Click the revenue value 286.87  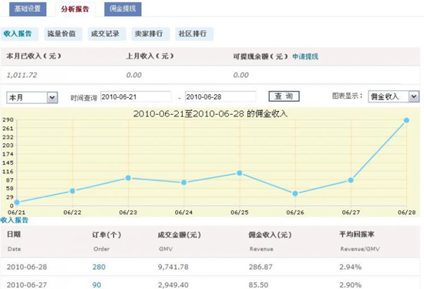coord(261,267)
